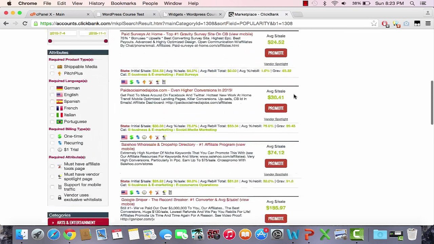Switch to the Widgets WordPress tab

coord(192,14)
